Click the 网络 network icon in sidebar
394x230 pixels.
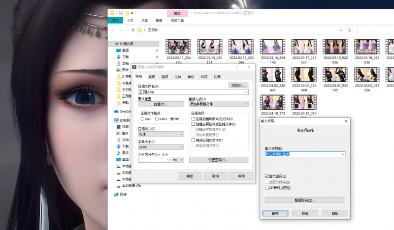point(117,194)
